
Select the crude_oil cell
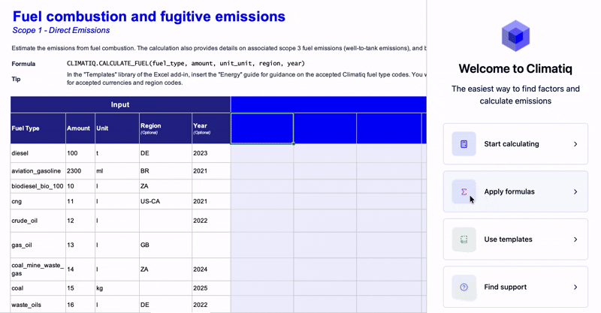(38, 221)
